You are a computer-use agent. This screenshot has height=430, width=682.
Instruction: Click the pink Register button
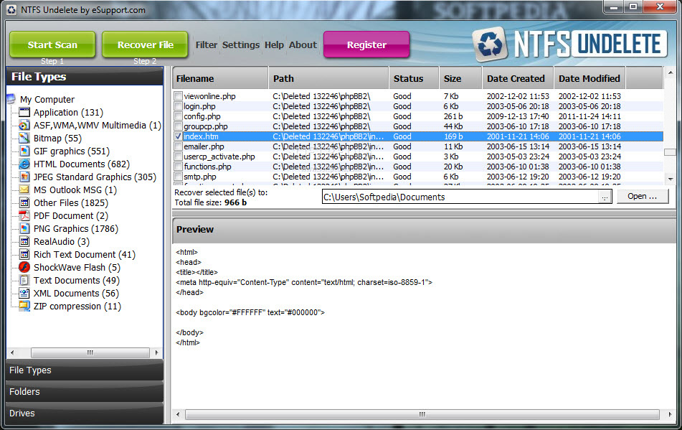(x=366, y=45)
